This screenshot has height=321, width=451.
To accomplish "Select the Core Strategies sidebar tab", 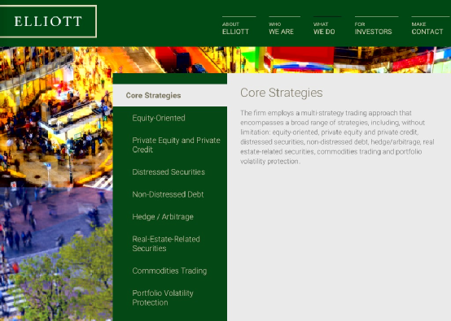I will [170, 95].
